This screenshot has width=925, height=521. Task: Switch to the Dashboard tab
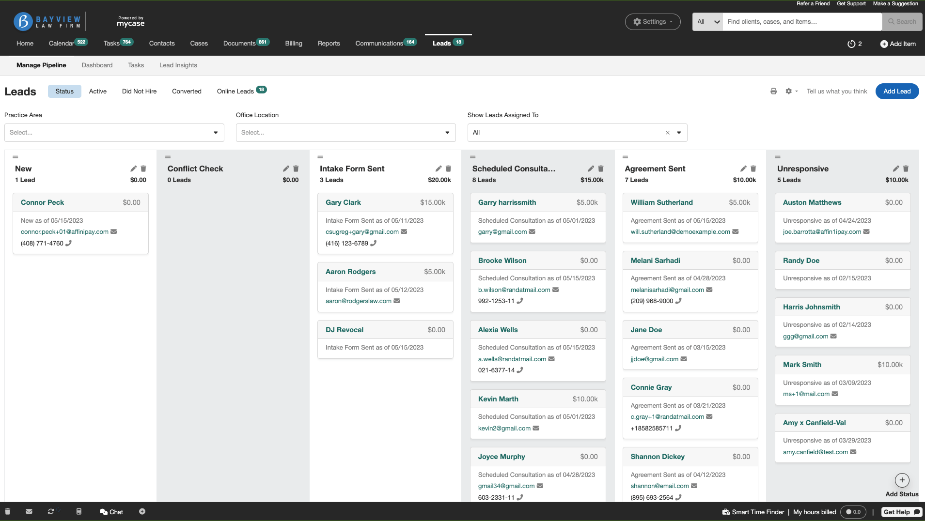tap(97, 65)
